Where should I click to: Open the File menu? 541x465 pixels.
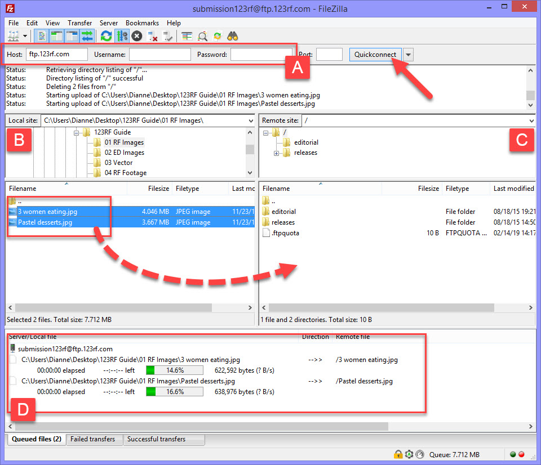point(14,23)
